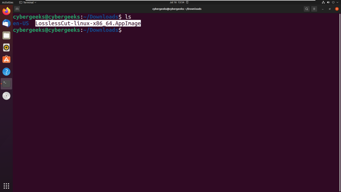Screen dimensions: 341x192
Task: Select the Terminal icon in the dock
Action: (6, 84)
